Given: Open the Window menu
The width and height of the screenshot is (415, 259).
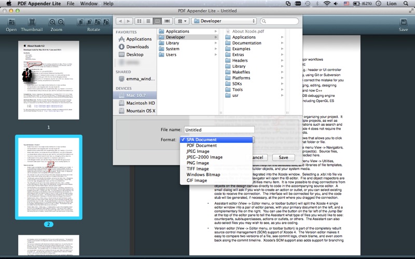Looking at the screenshot, I should pos(89,4).
